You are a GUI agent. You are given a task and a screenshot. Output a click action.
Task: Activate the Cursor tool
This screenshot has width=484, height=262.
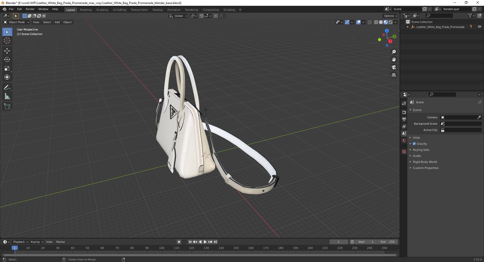(x=7, y=41)
